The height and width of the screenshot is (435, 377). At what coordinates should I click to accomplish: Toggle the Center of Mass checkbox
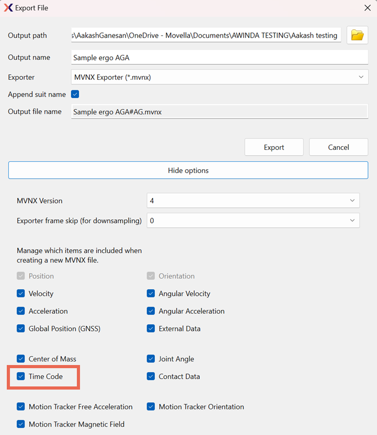[x=21, y=359]
